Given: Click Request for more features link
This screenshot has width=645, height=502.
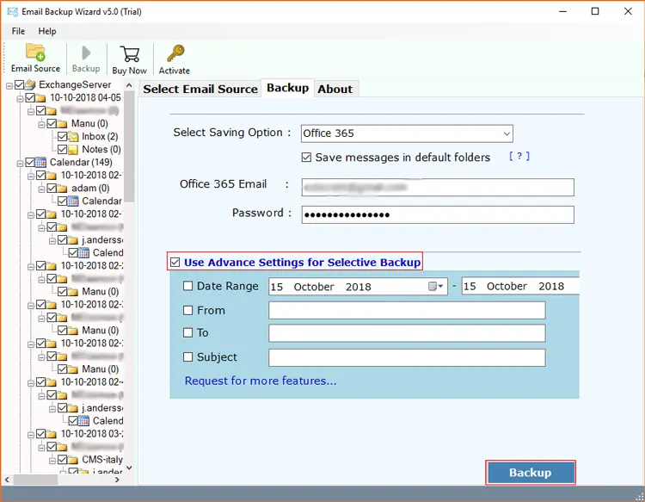Looking at the screenshot, I should 261,381.
